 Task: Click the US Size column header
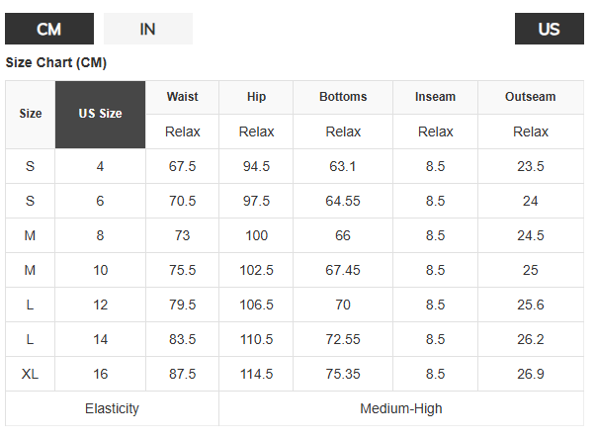point(101,115)
